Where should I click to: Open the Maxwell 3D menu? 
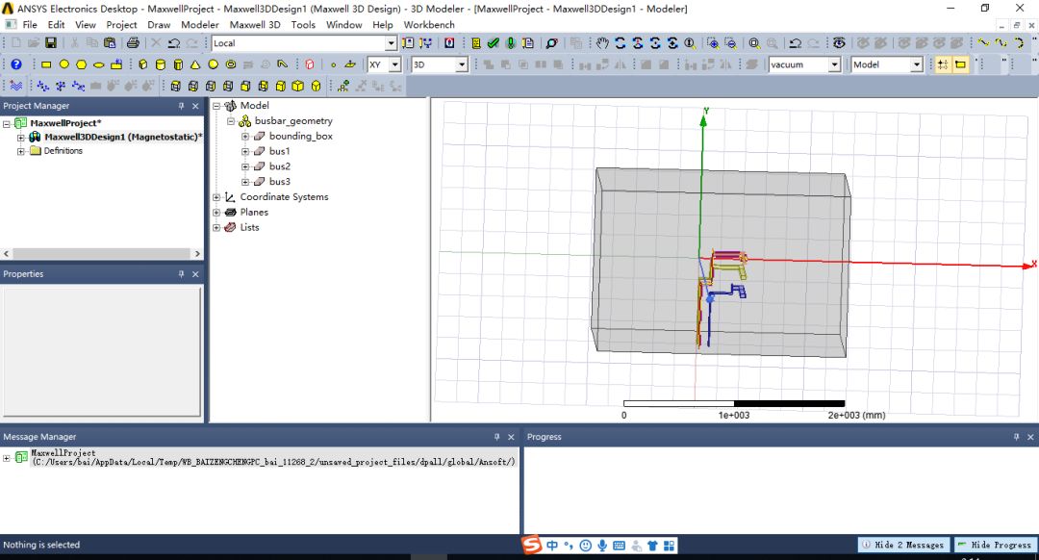pyautogui.click(x=255, y=24)
